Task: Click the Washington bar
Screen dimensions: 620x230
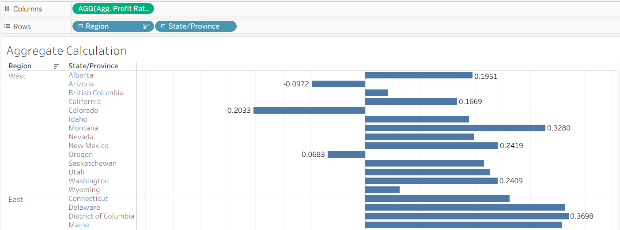Action: pos(431,181)
